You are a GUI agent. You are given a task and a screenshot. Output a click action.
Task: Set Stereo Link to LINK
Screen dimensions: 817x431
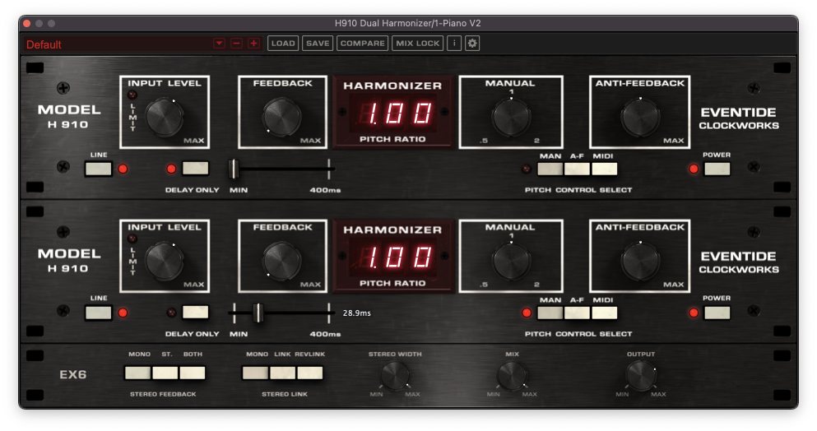(283, 373)
